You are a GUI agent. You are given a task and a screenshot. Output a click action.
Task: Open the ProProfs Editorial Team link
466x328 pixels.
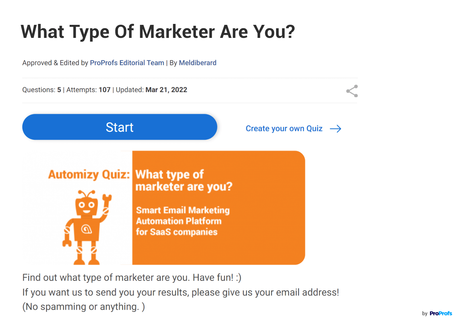tap(127, 63)
